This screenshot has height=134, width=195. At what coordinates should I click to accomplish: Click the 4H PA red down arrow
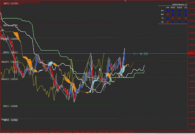click(x=168, y=15)
